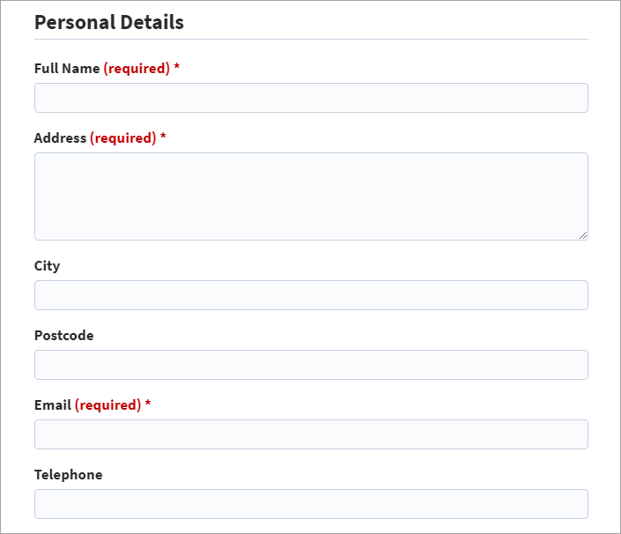Click the "City" field label

click(47, 265)
